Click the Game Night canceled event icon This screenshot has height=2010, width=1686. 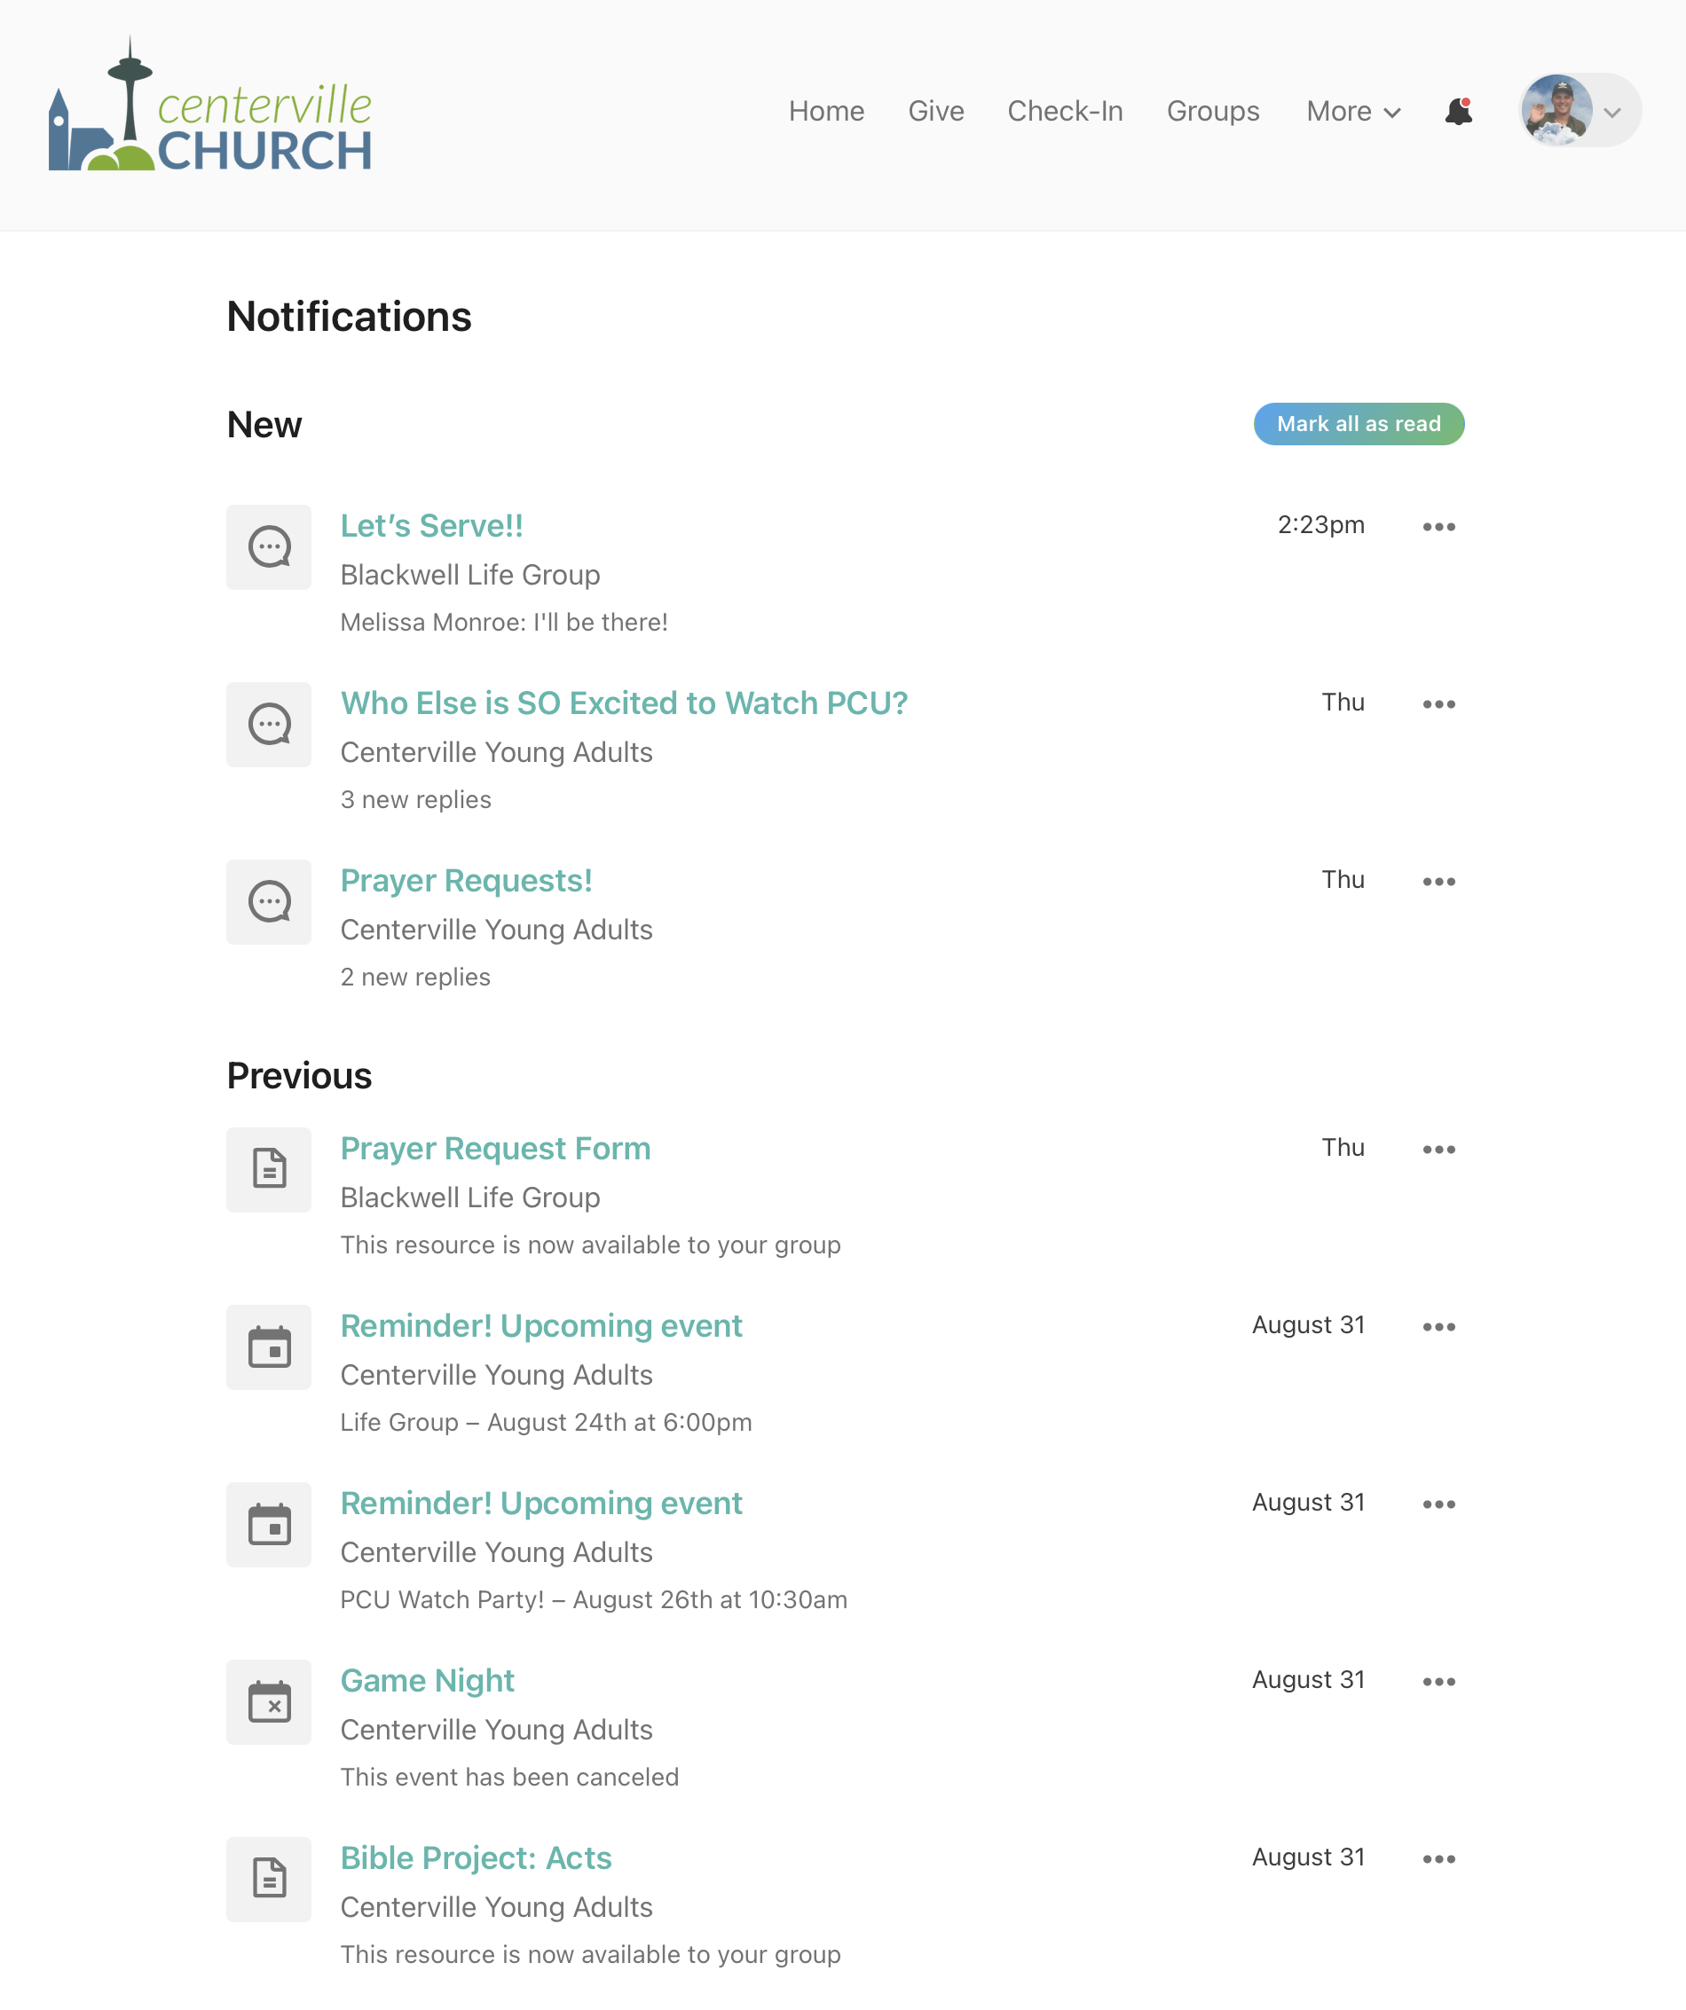pos(269,1702)
